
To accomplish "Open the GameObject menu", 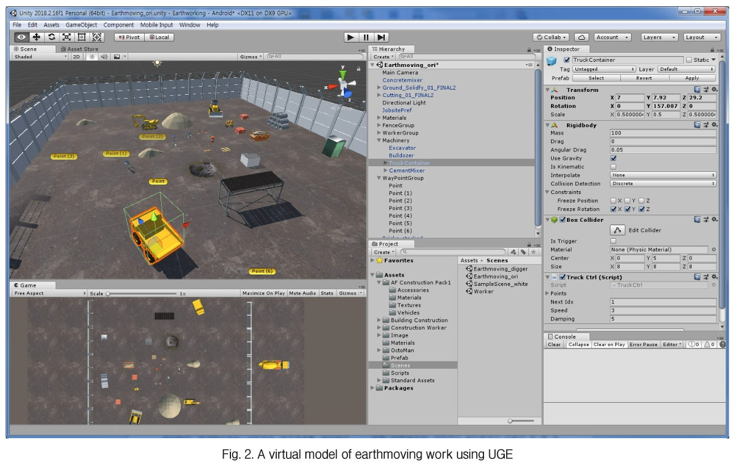I will (x=81, y=25).
